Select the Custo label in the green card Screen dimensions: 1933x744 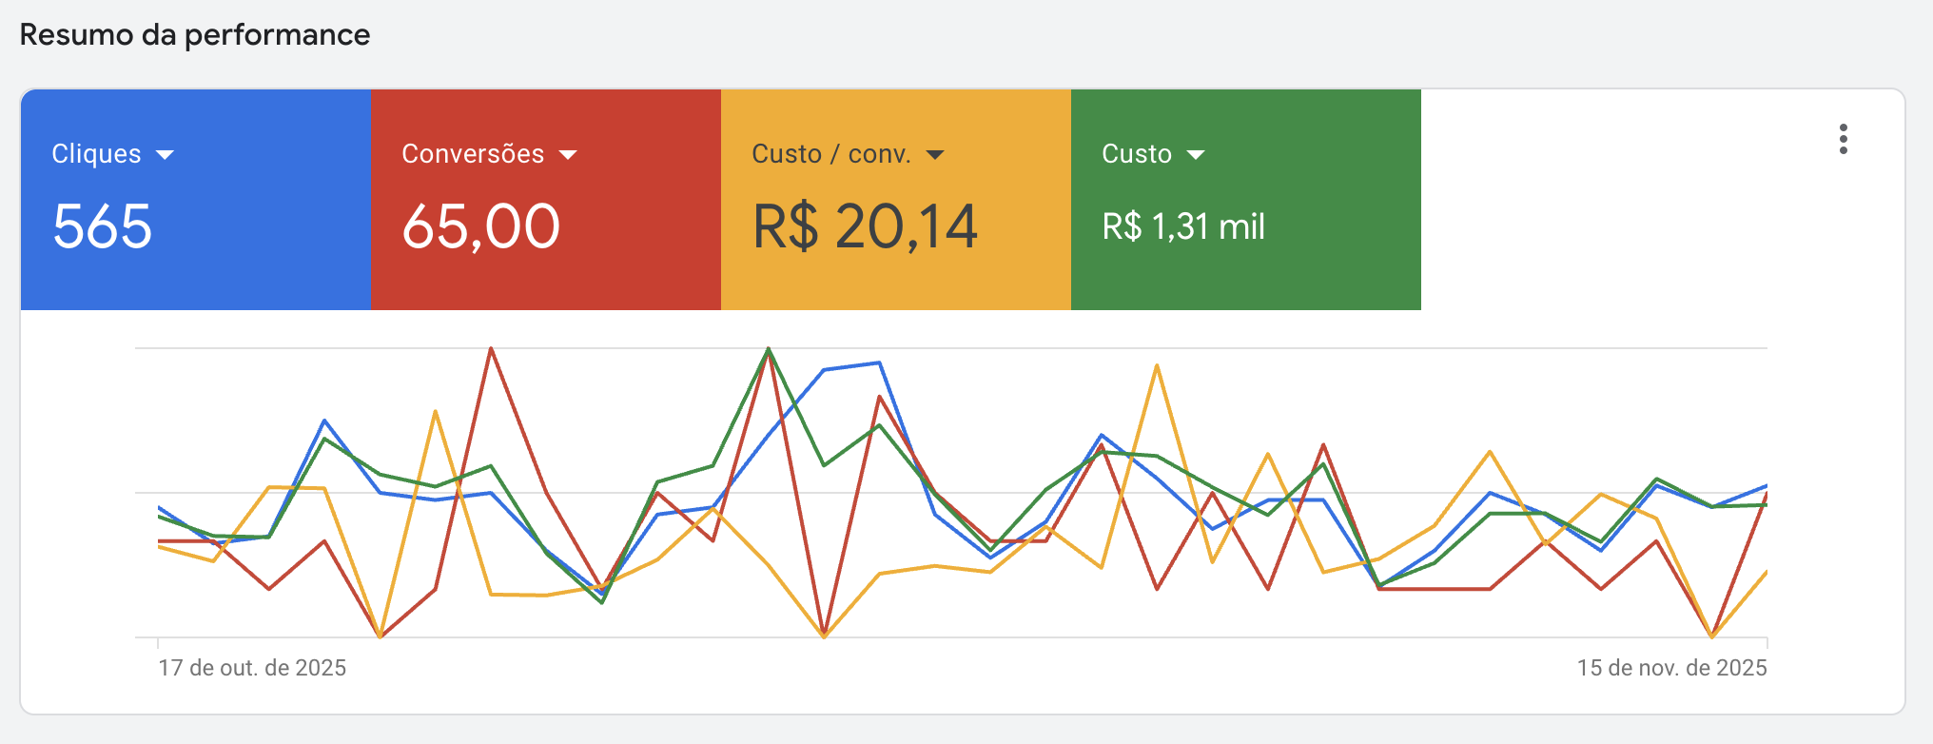pyautogui.click(x=1136, y=154)
